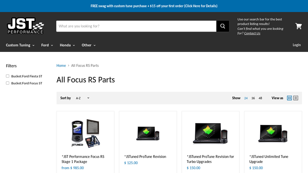
Task: Click the '$ 125.00' price
Action: point(131,163)
